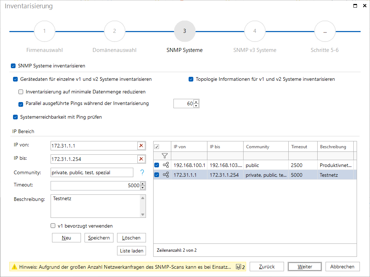
Task: Click the '2500' timeout cell
Action: click(x=303, y=165)
